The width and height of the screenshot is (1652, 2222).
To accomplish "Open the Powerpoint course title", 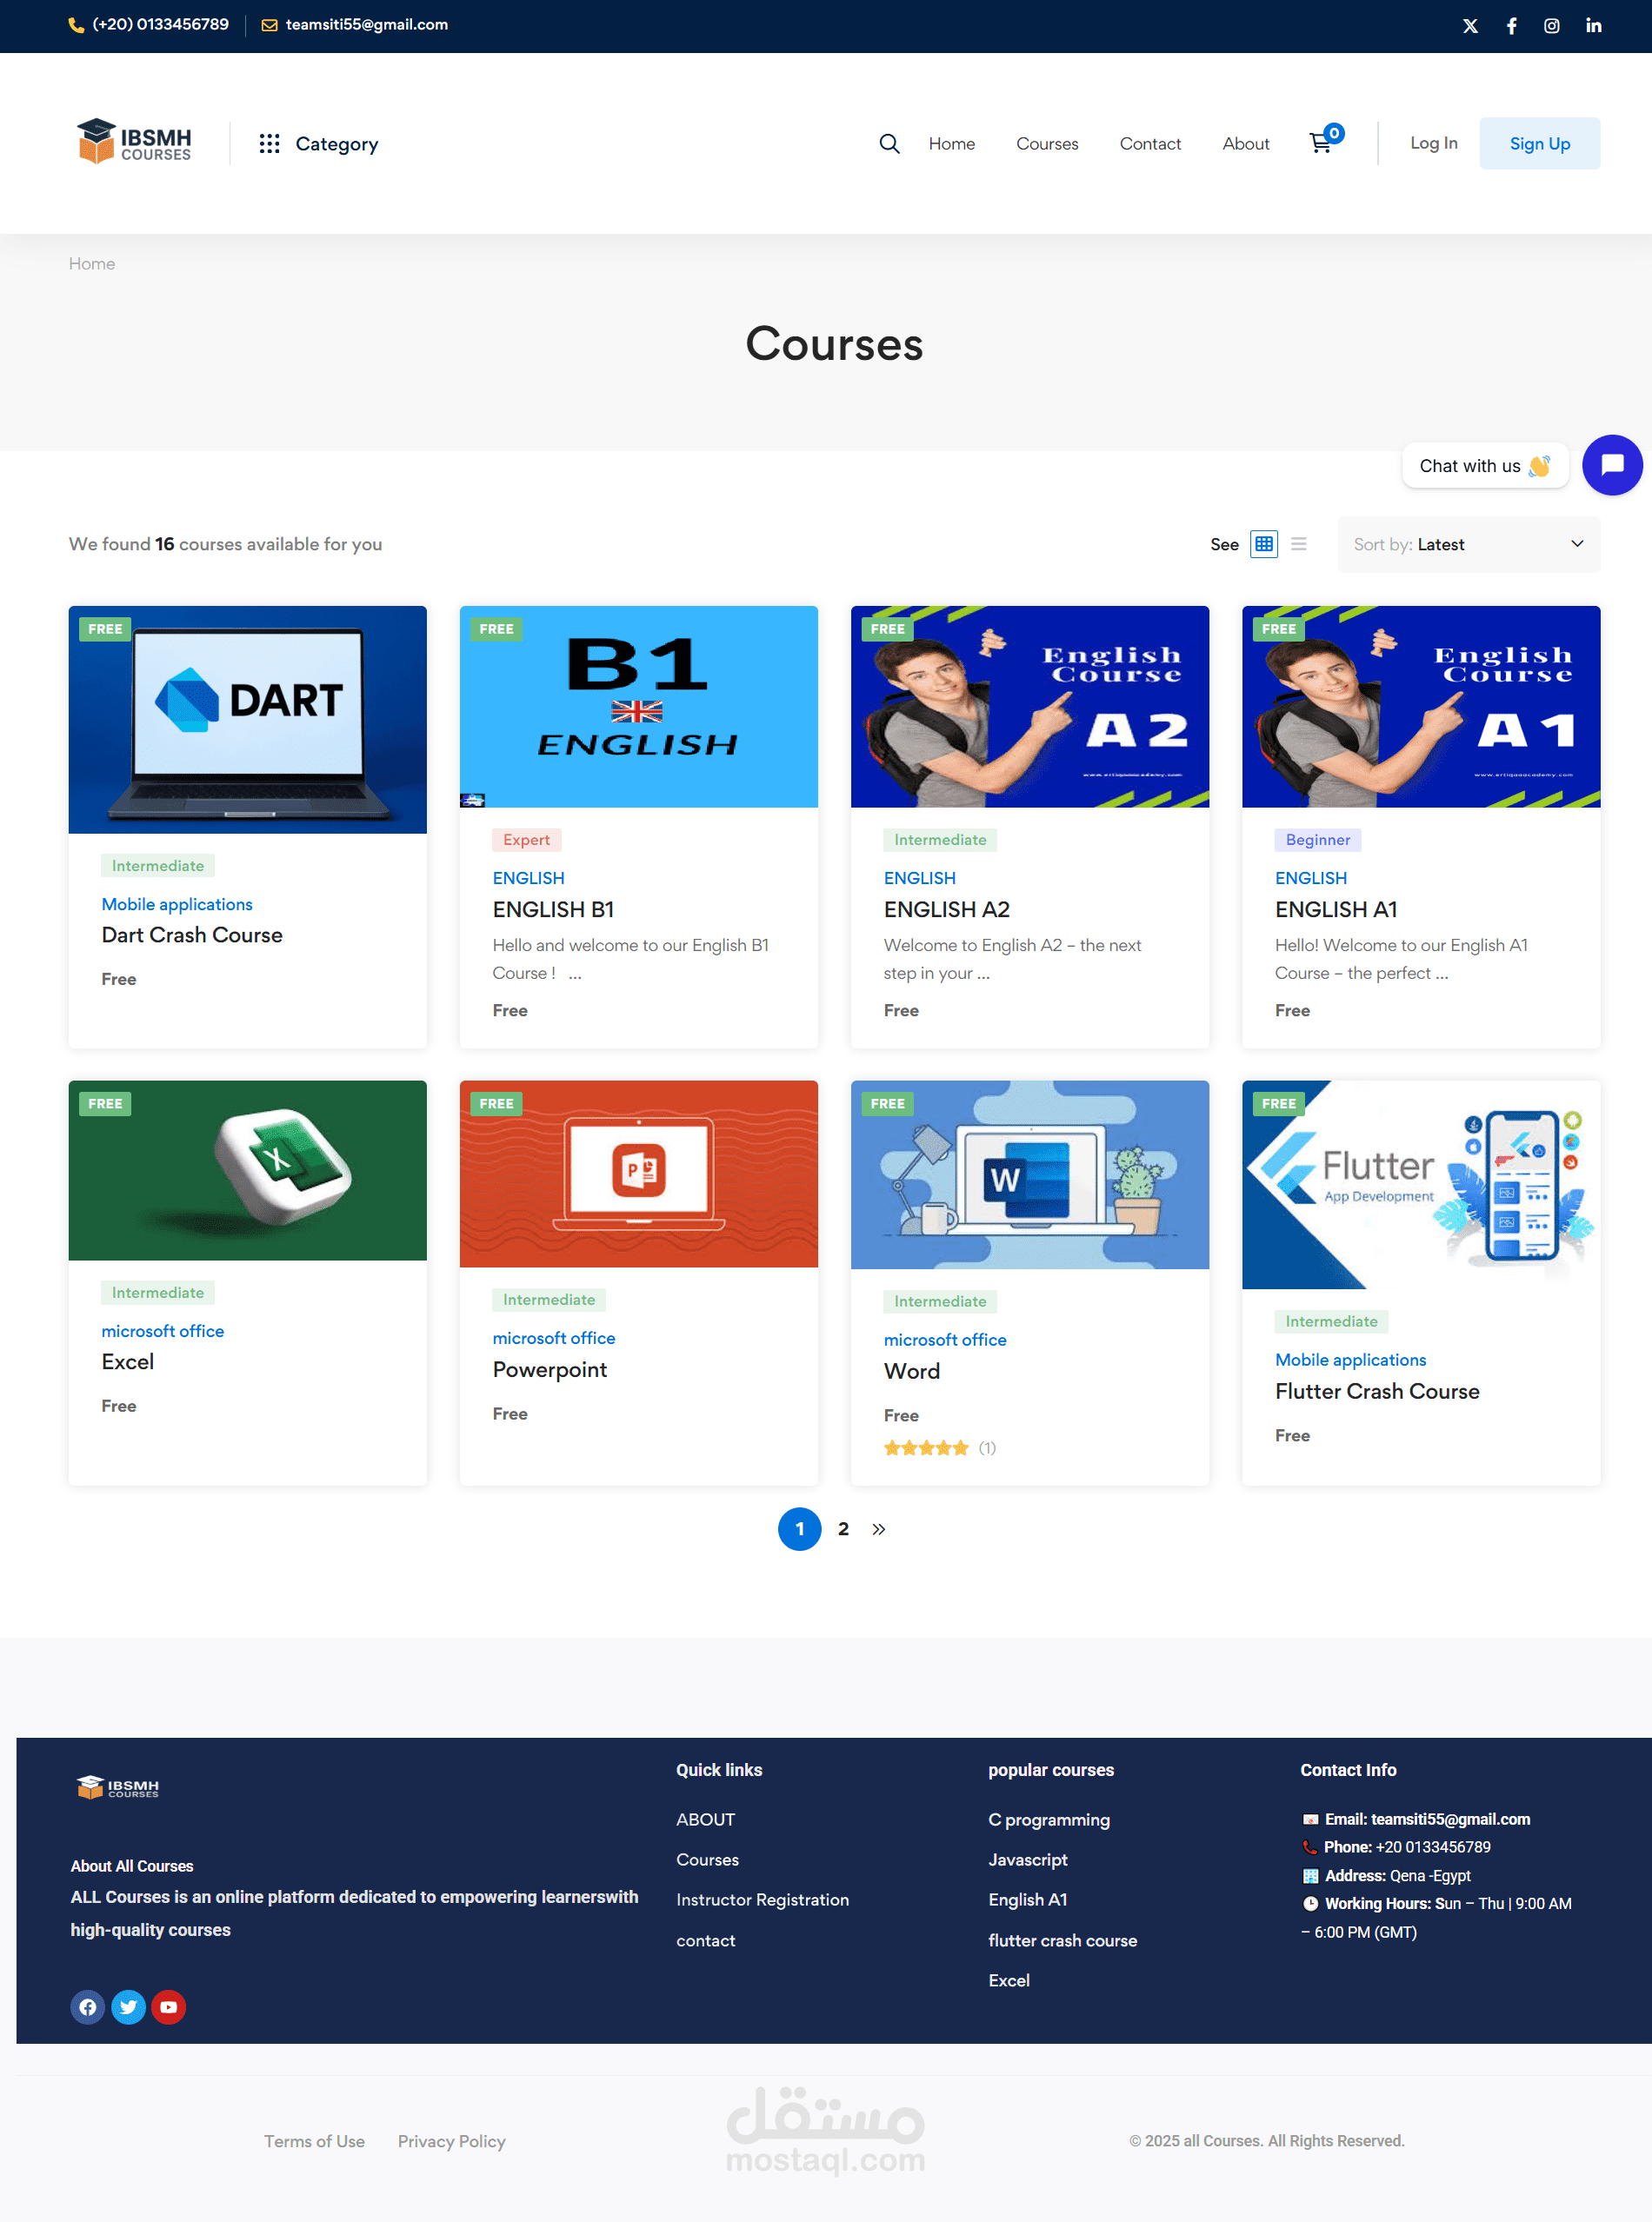I will [x=550, y=1370].
